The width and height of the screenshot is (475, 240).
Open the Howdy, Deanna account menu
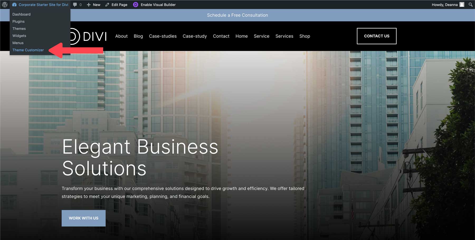(x=445, y=4)
